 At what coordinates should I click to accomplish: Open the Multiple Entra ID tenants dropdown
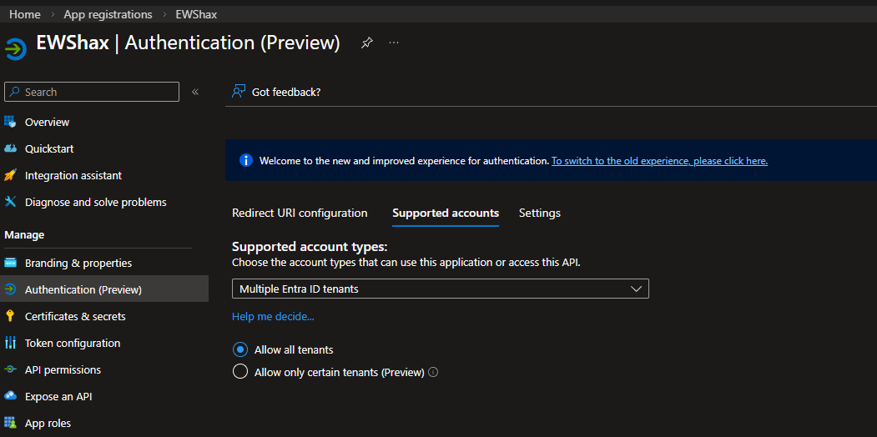(x=440, y=289)
